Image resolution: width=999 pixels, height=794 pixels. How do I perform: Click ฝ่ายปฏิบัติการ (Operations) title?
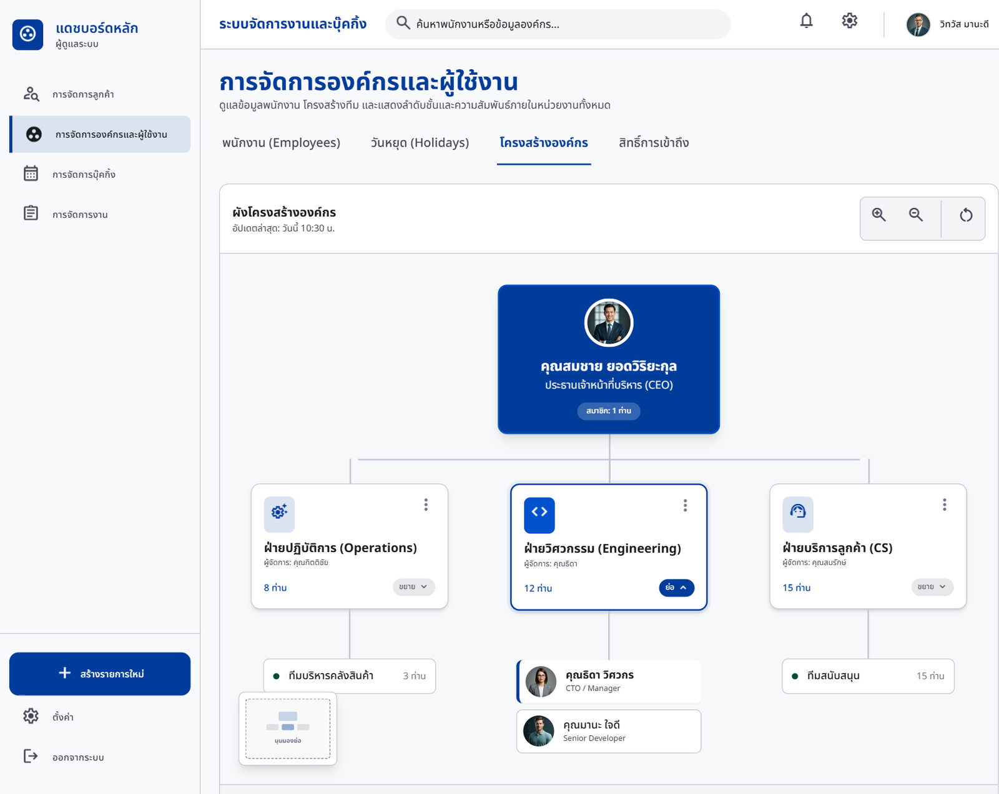[x=340, y=548]
